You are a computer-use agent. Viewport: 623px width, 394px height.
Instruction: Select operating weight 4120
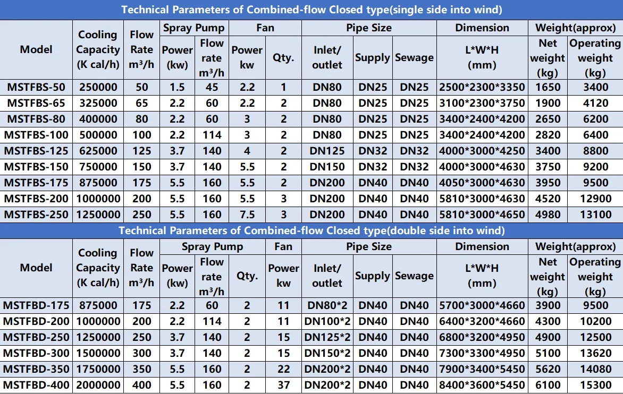[x=595, y=103]
